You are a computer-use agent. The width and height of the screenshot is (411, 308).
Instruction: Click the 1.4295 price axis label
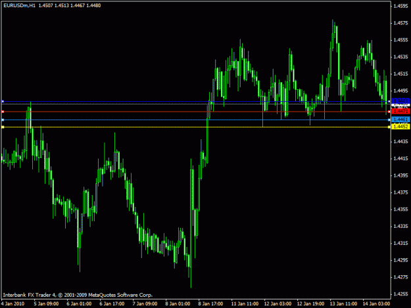400,260
